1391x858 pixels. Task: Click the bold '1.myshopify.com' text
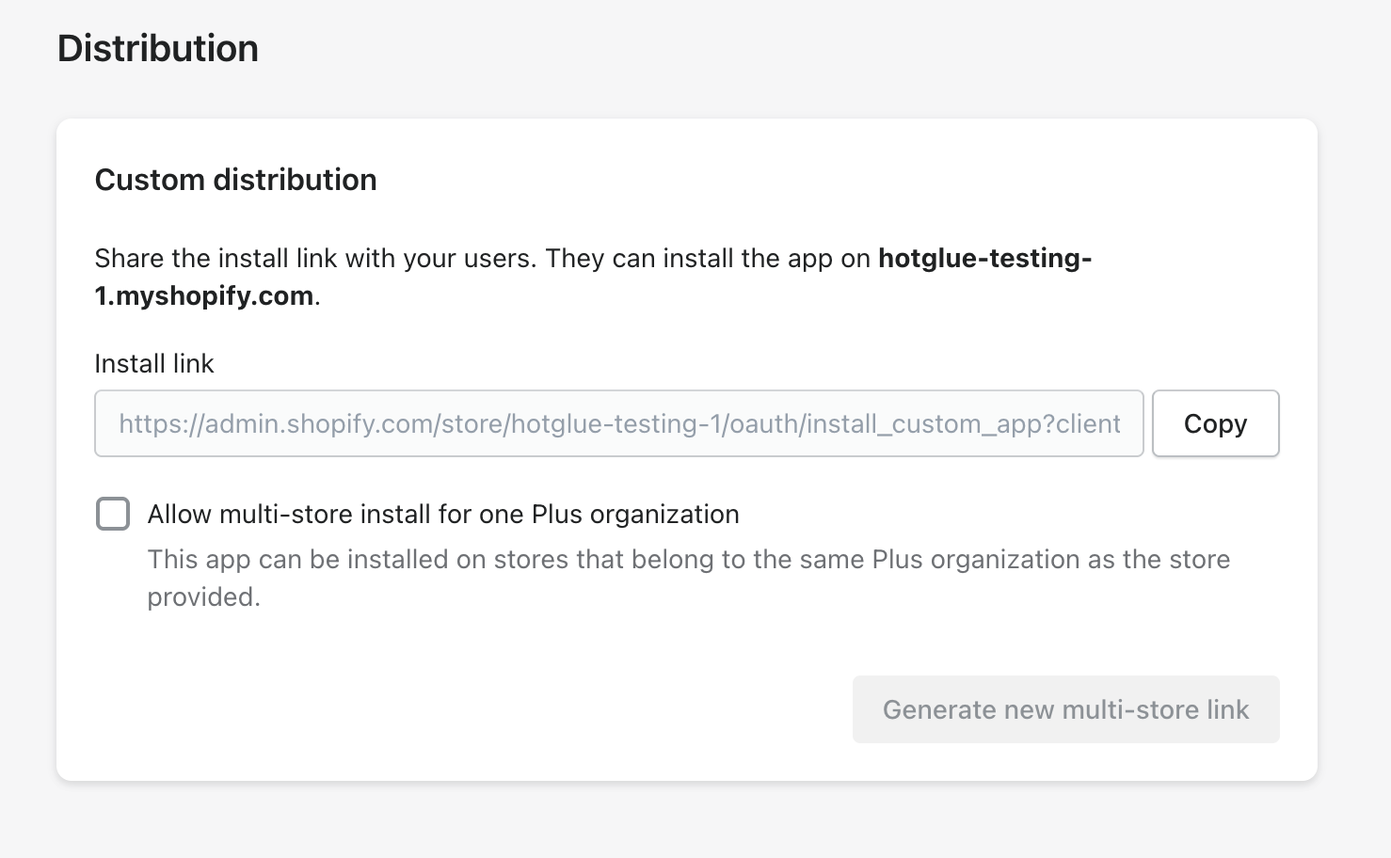click(204, 295)
